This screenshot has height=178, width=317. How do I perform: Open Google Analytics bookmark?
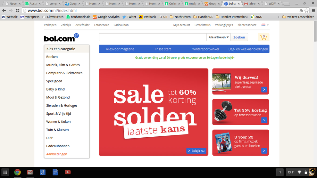(106, 17)
